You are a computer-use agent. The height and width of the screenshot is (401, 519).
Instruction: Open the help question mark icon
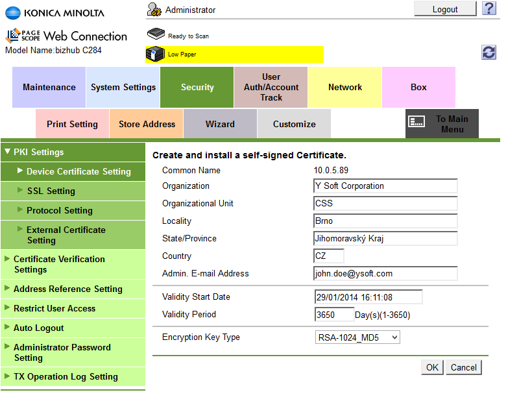[x=489, y=9]
